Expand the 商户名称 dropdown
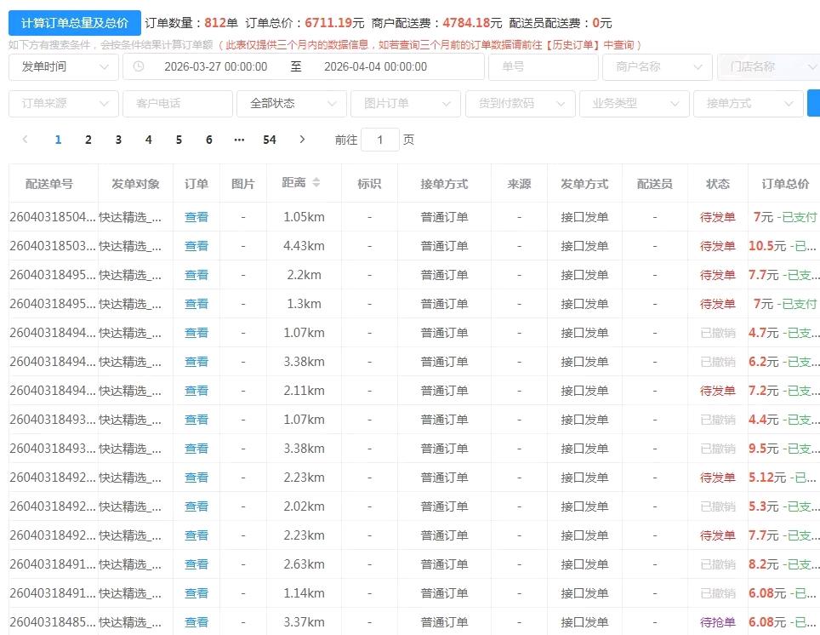 tap(657, 66)
